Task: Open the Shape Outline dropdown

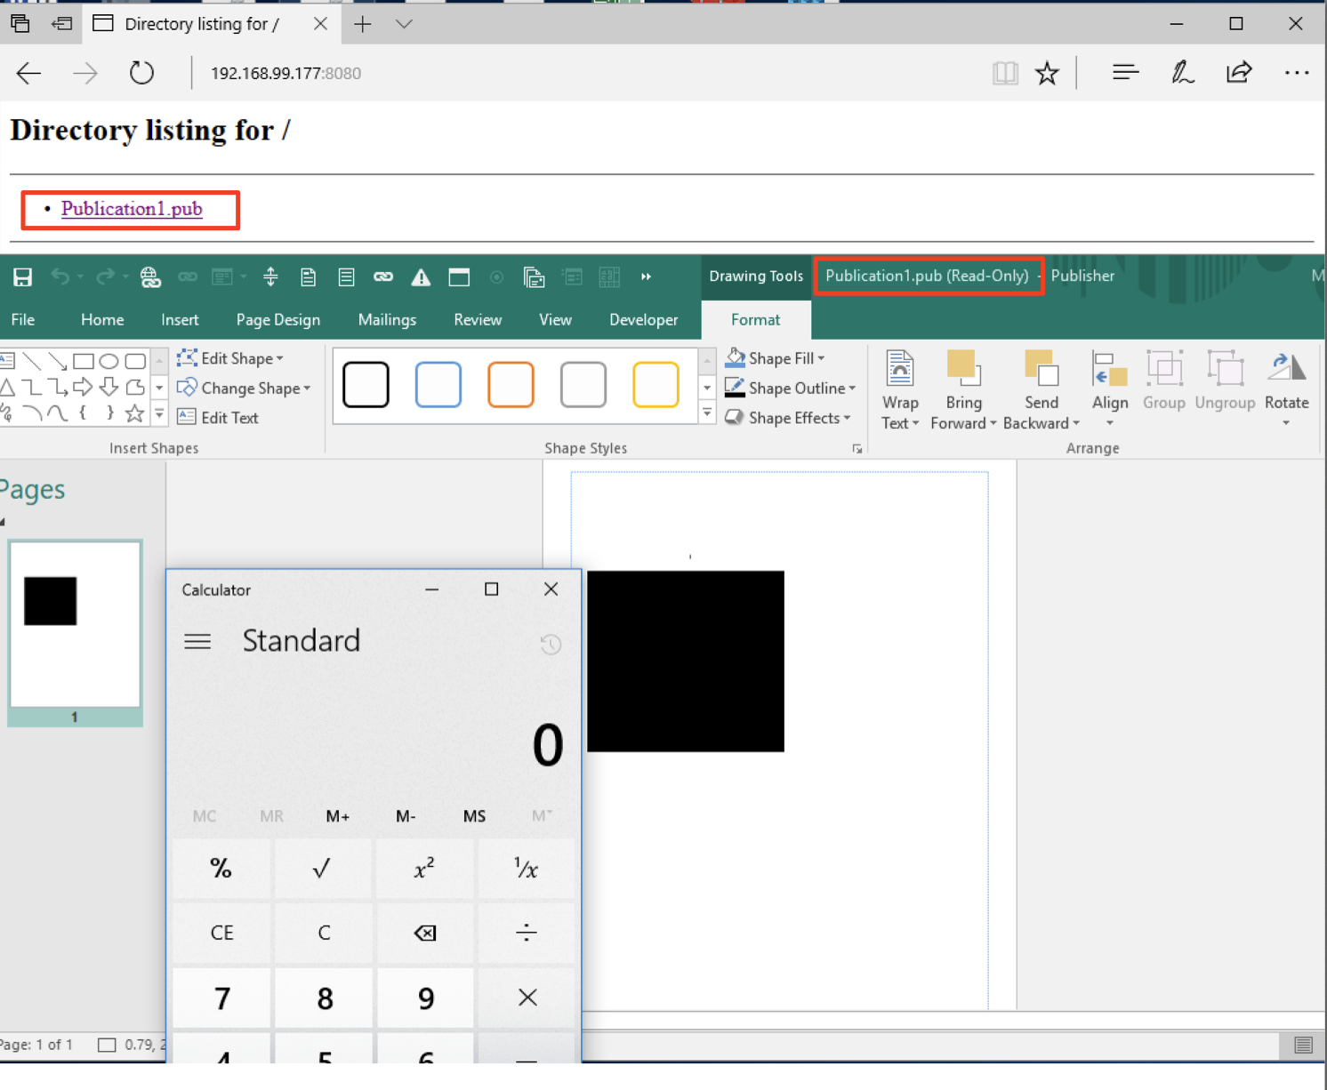Action: coord(852,389)
